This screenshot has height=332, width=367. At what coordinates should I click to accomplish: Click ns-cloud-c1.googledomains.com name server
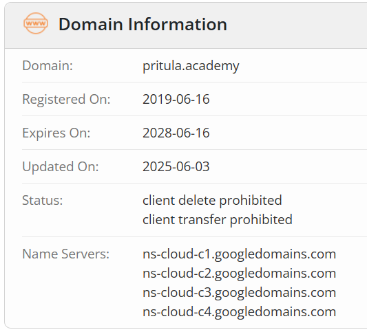[x=239, y=254]
